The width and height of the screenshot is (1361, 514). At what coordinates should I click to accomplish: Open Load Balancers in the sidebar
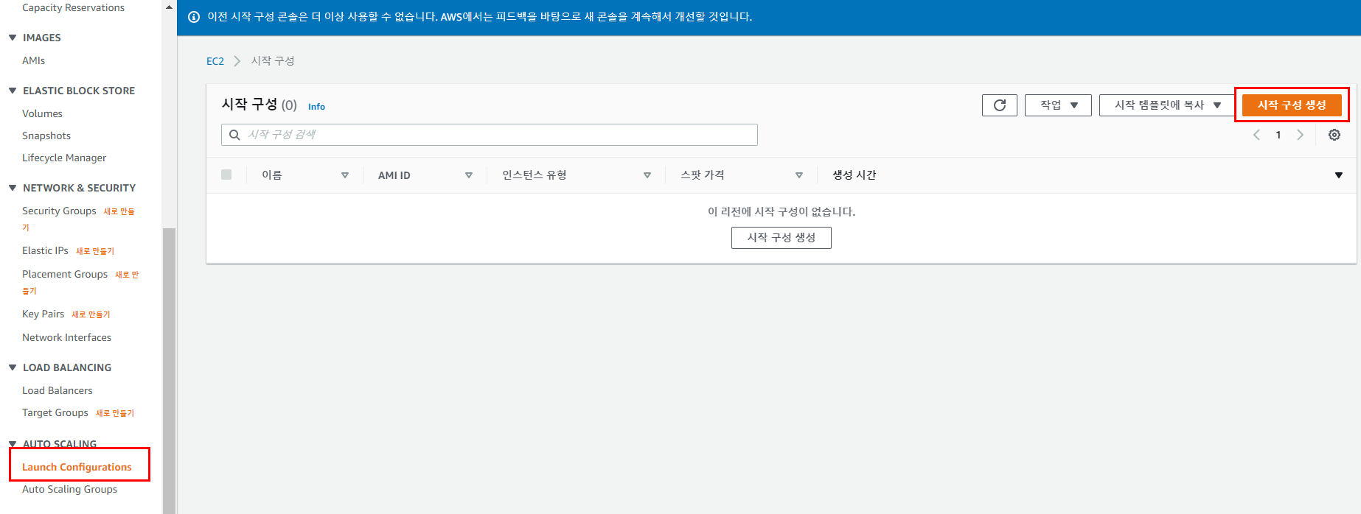tap(58, 390)
